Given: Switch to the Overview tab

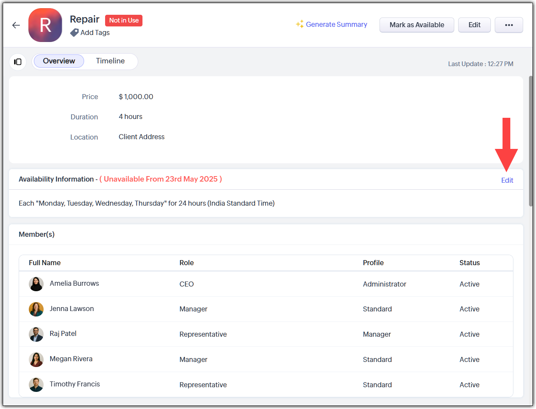Looking at the screenshot, I should [x=59, y=61].
